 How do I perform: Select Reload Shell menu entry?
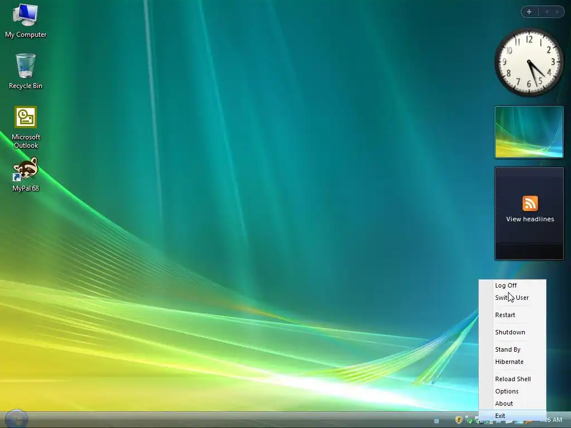click(x=512, y=379)
